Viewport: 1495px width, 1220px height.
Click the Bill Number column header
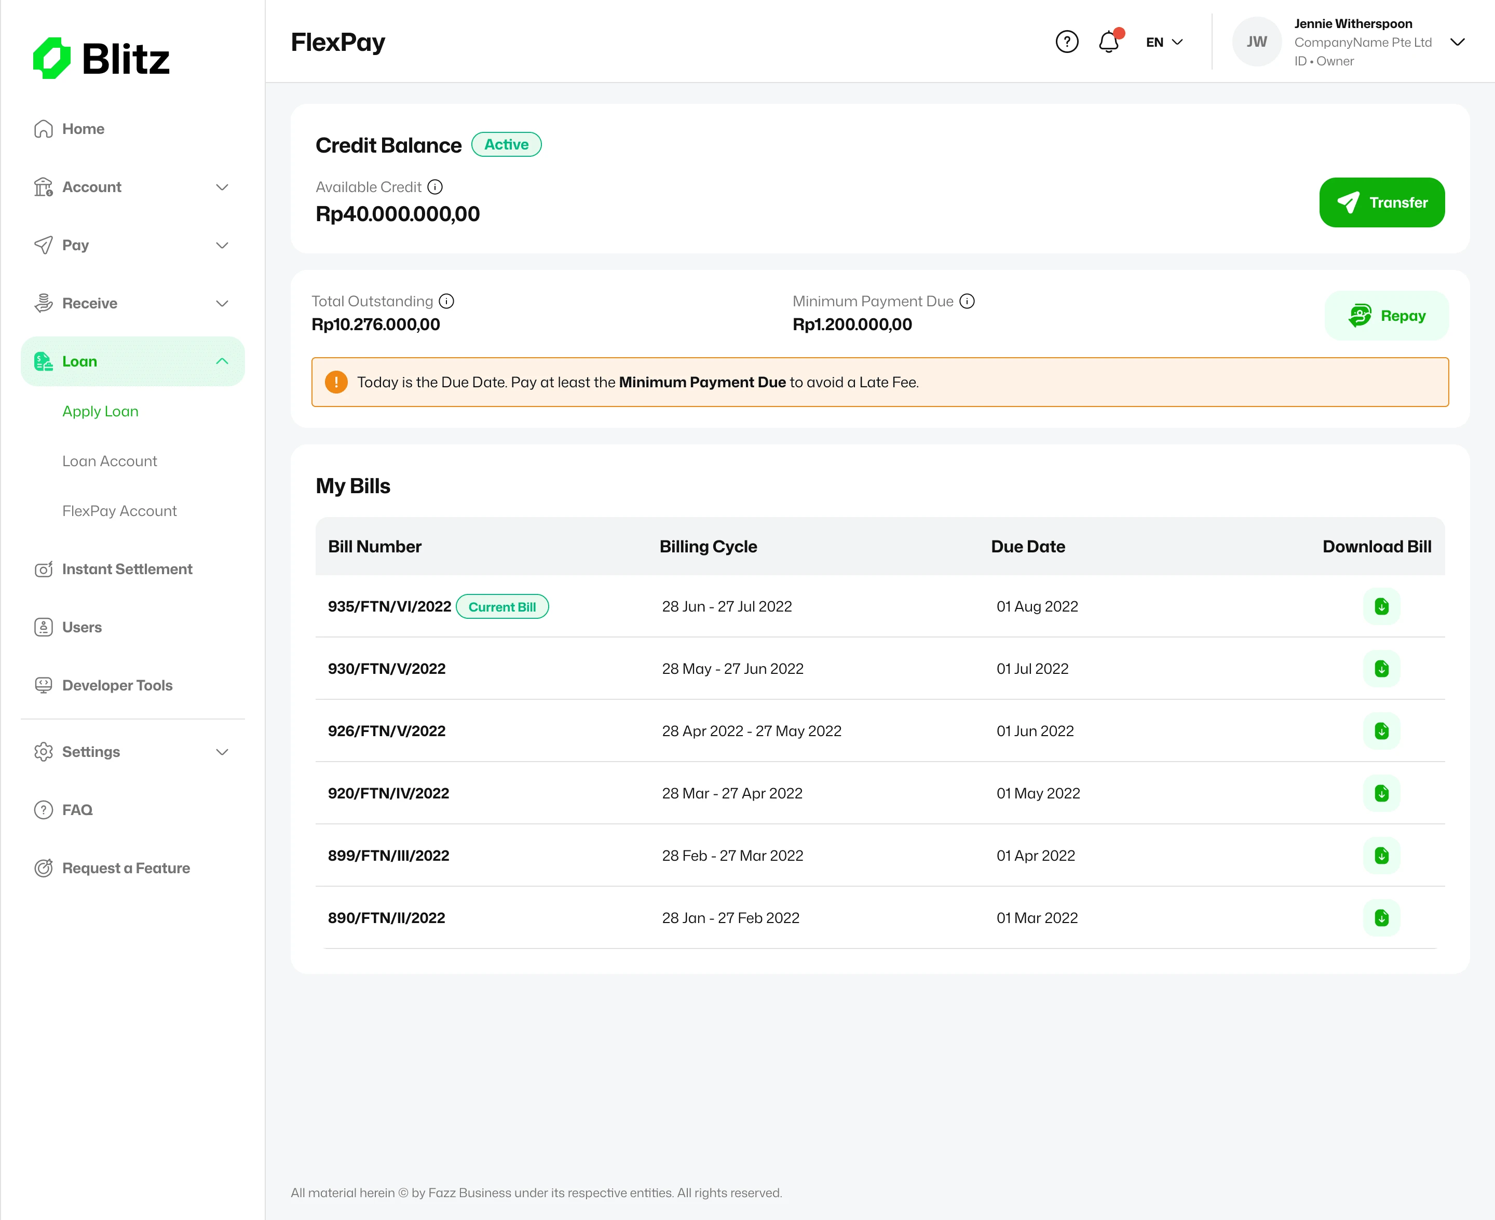click(x=374, y=547)
